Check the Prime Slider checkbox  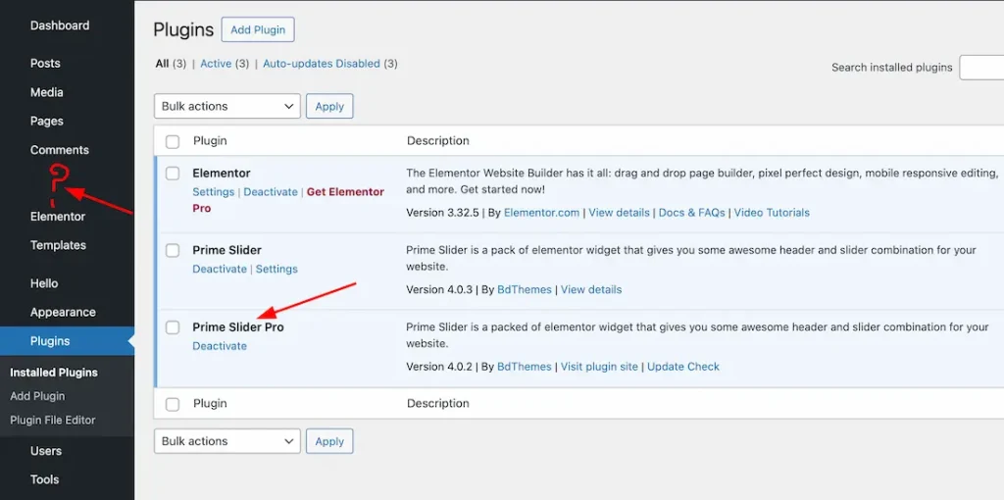173,250
